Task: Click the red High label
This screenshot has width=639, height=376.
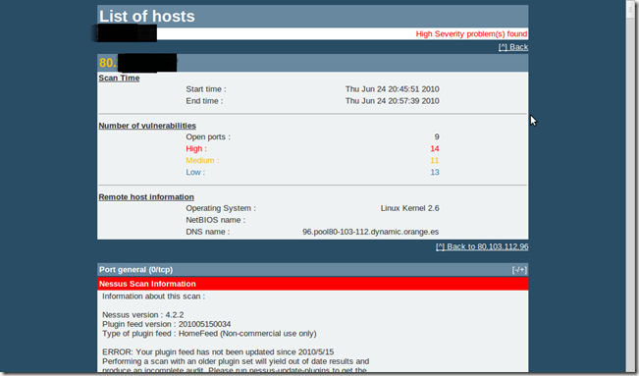Action: click(x=196, y=148)
